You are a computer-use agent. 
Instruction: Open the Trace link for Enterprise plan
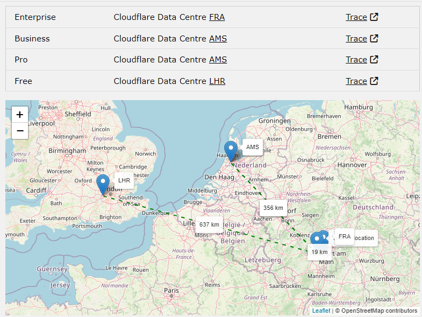click(x=356, y=17)
